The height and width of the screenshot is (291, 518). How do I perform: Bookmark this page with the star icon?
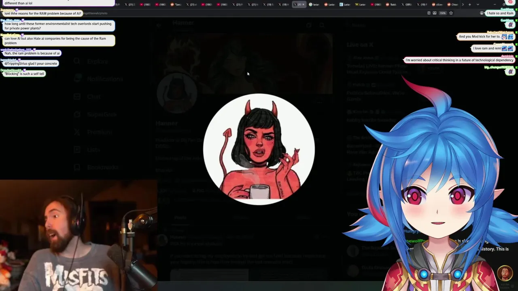coord(451,13)
